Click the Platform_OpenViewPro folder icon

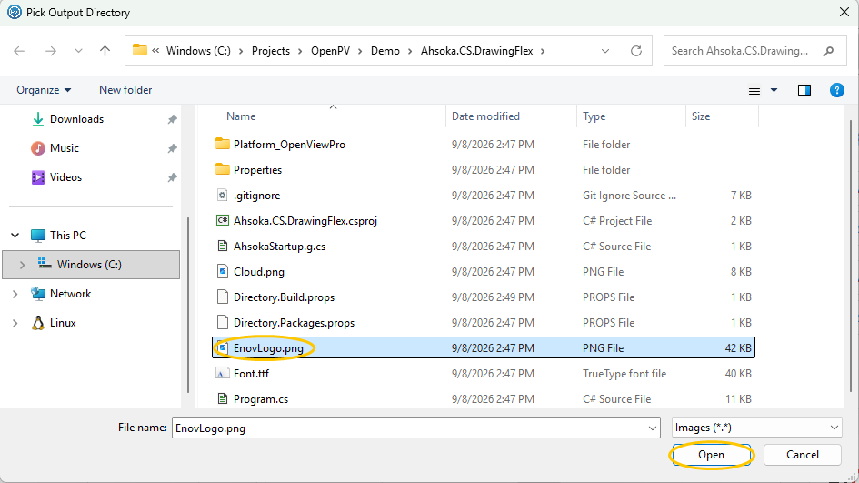click(223, 144)
